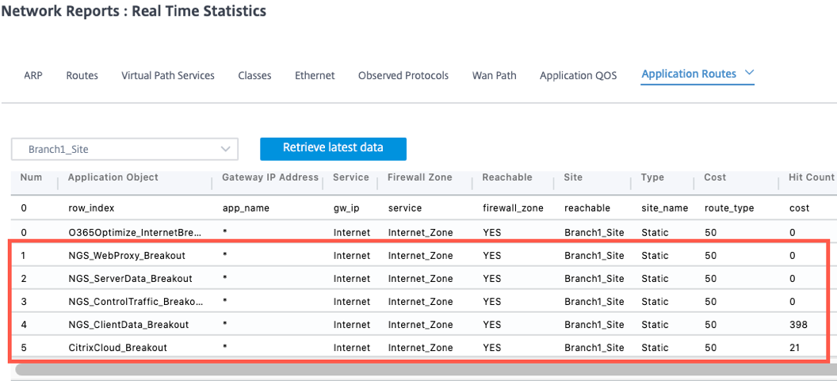Click hit count 398 in NGS_ClientData_Breakout row
The image size is (837, 381).
[797, 325]
